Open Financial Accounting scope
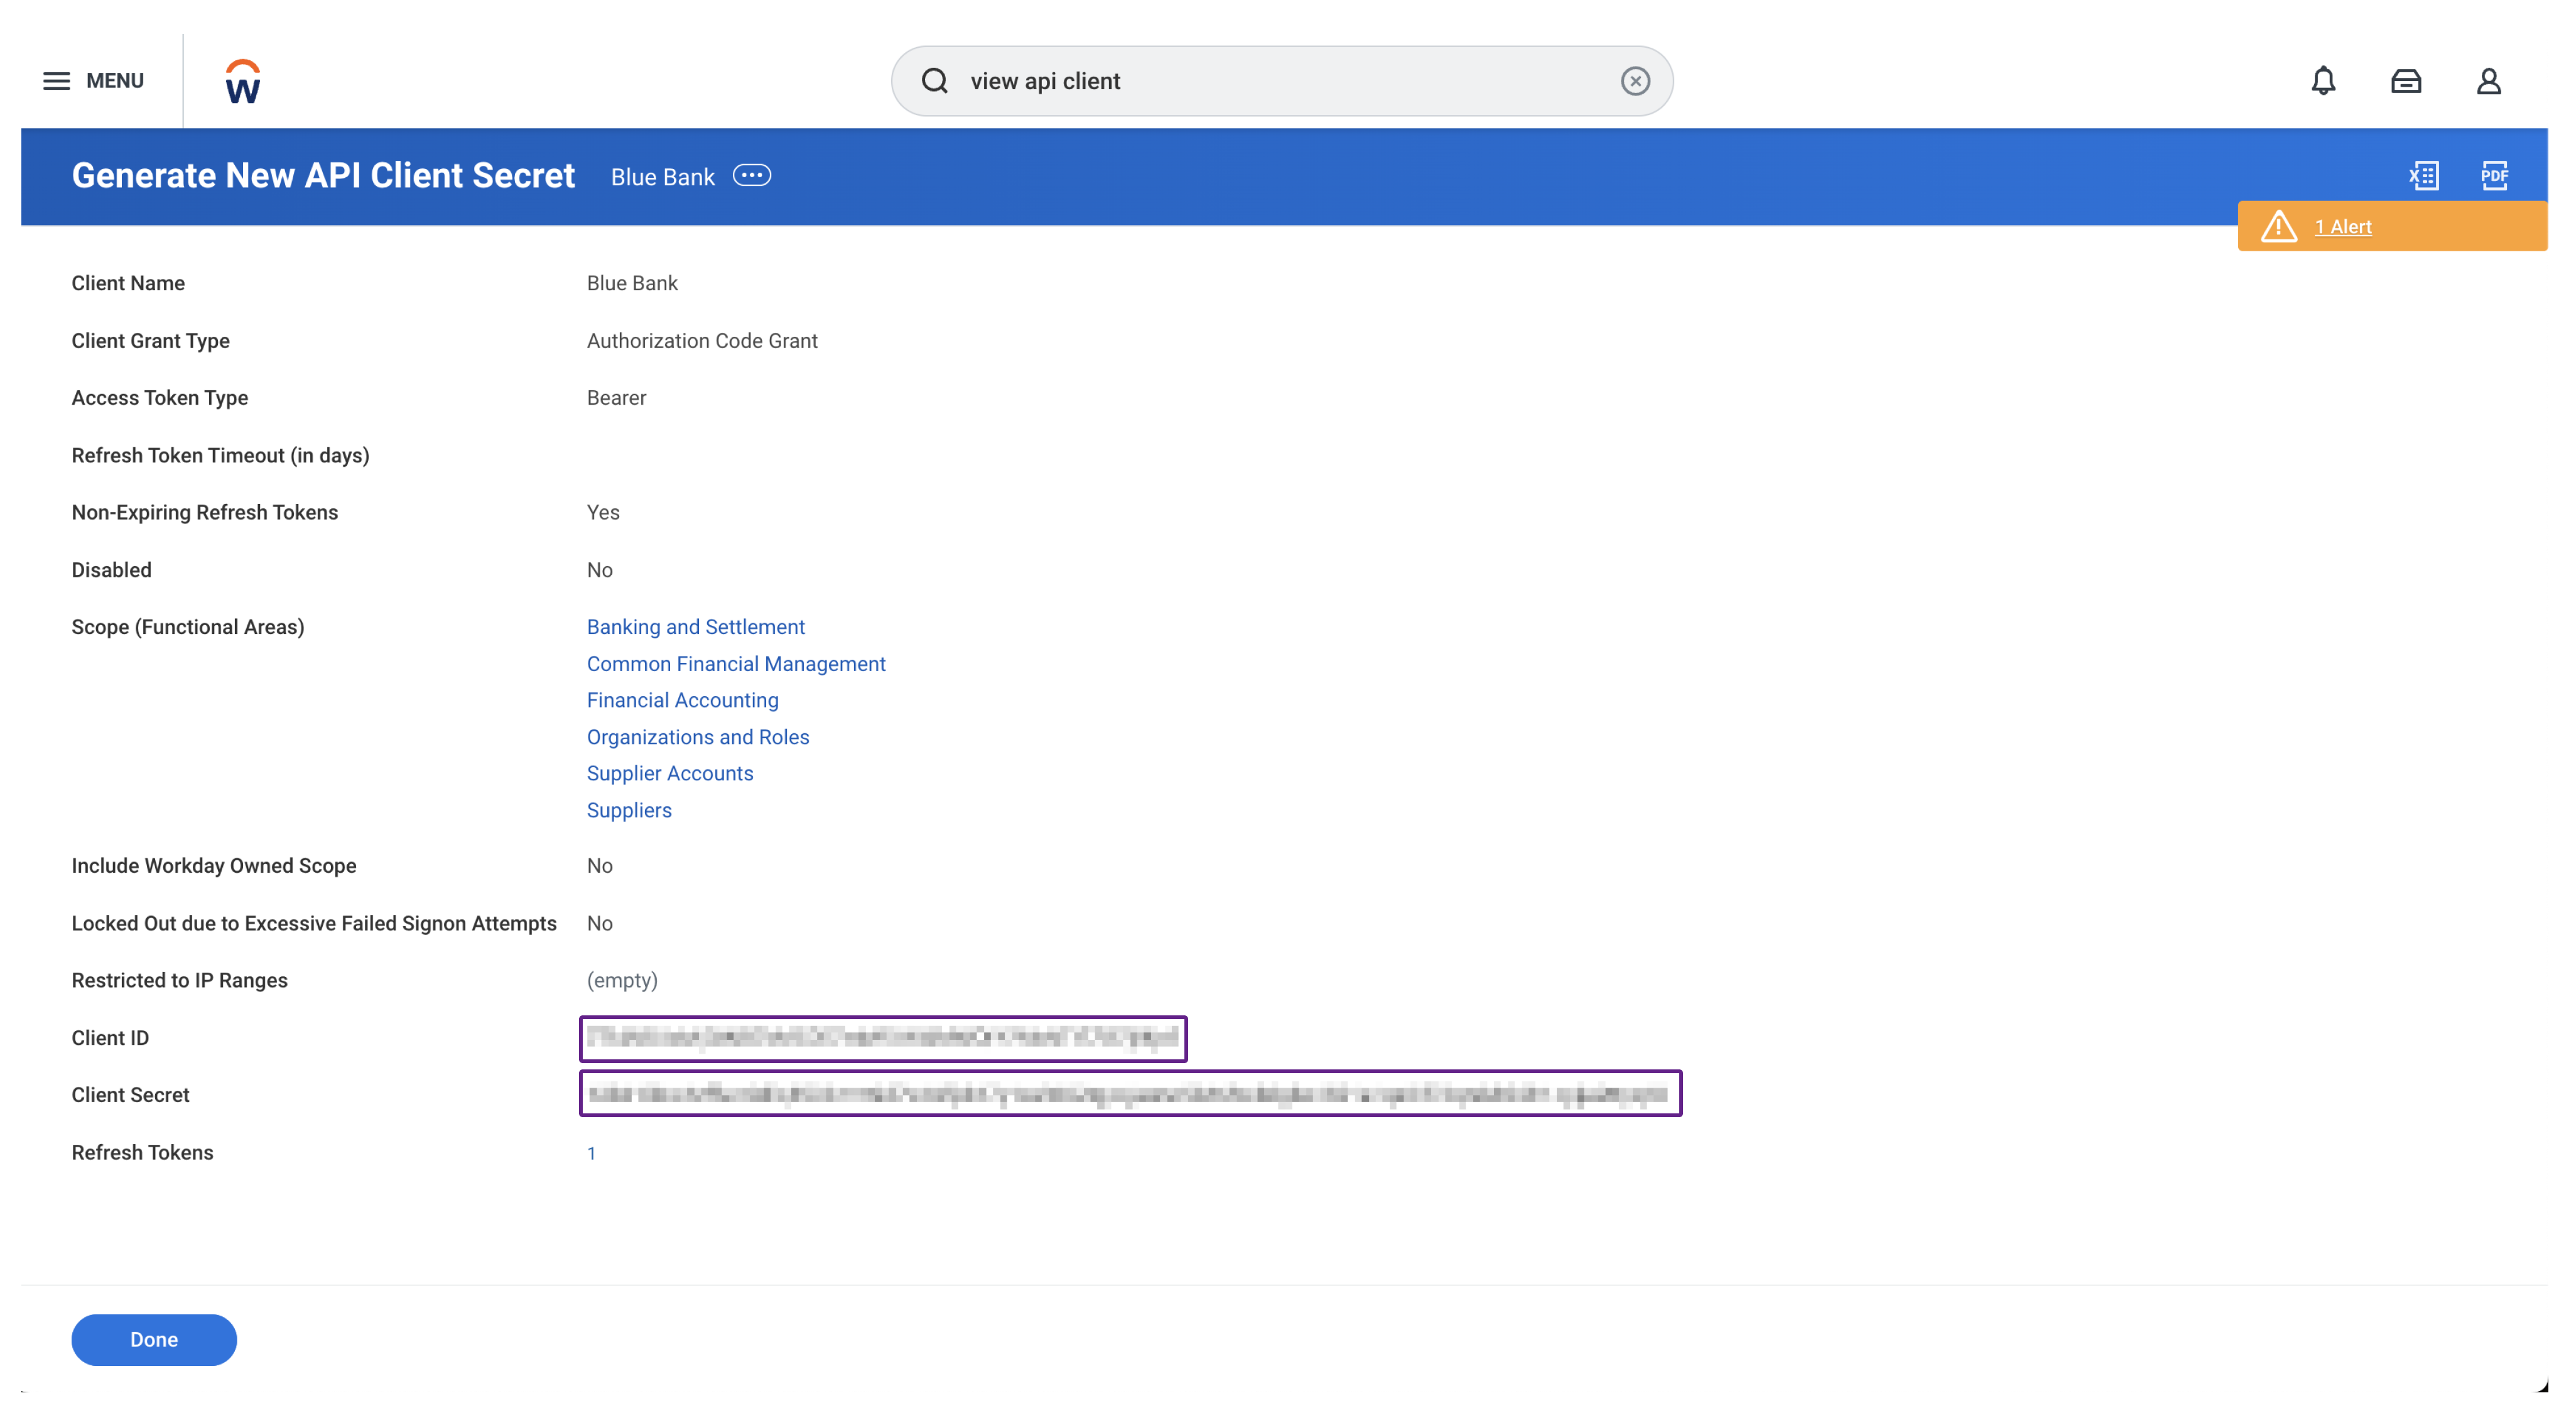2576x1420 pixels. (x=682, y=699)
